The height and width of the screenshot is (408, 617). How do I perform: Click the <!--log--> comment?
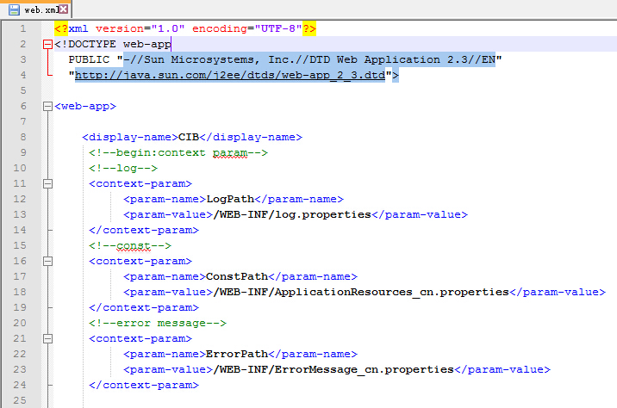pyautogui.click(x=123, y=168)
